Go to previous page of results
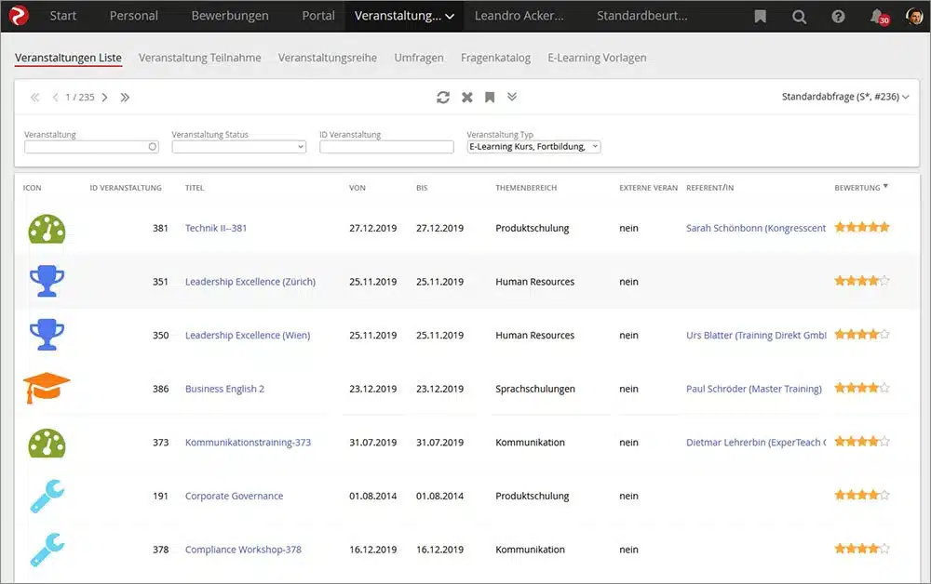 [x=55, y=98]
